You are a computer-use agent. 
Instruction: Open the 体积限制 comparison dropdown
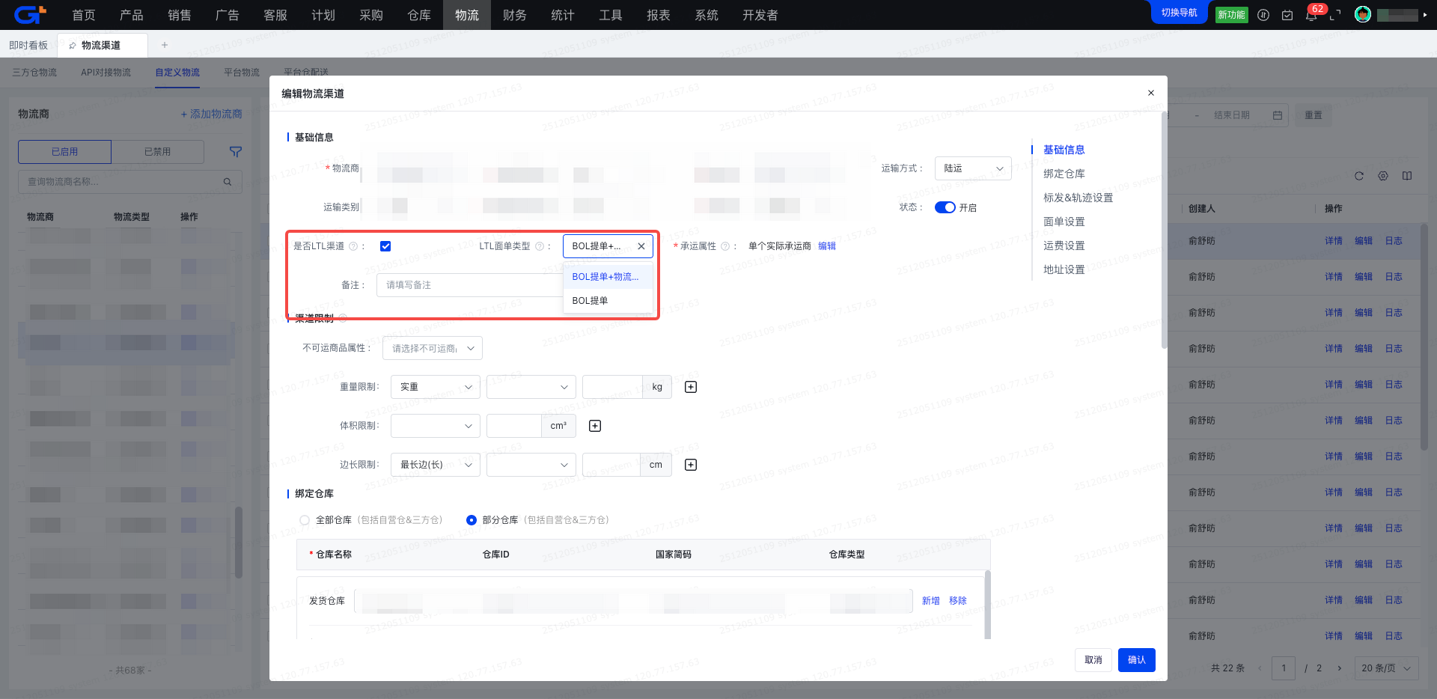[436, 426]
